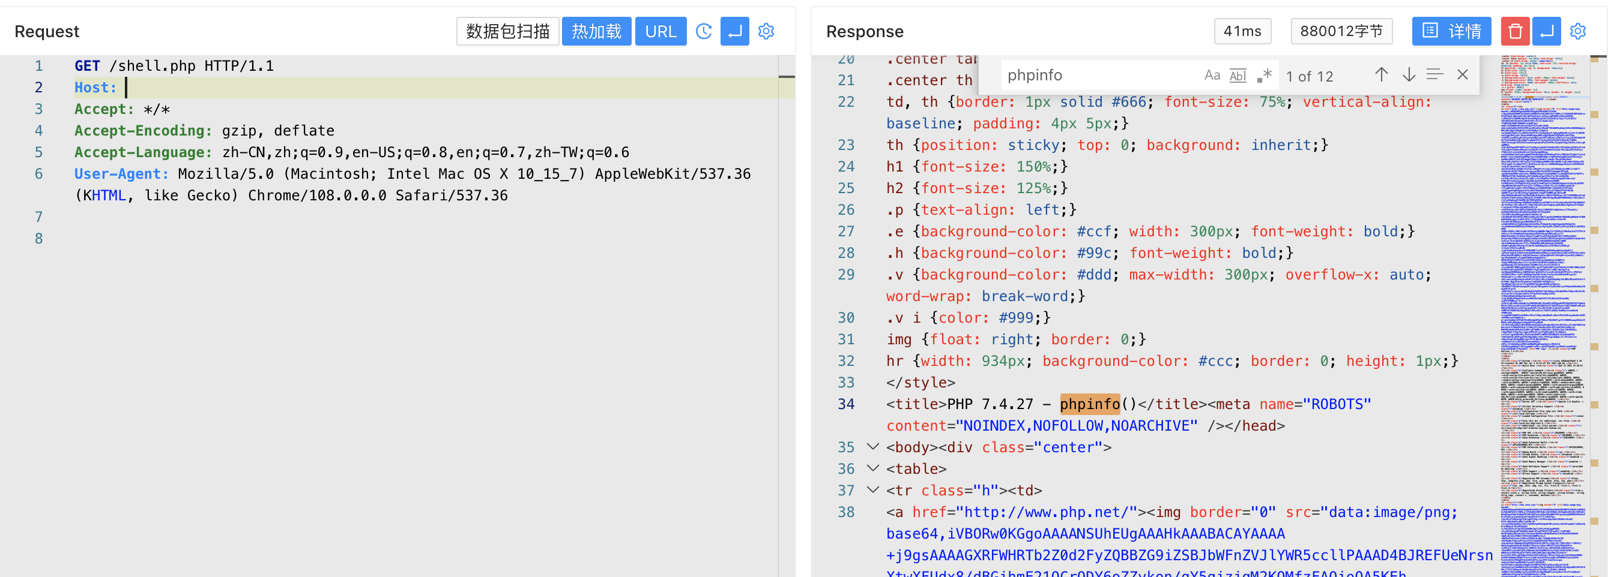Click the 880012字节 response size tag
The height and width of the screenshot is (577, 1608).
coord(1341,31)
